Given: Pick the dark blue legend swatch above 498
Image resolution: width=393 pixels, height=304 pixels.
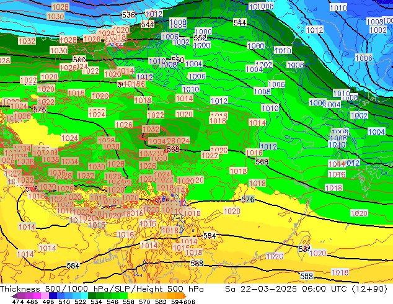Looking at the screenshot, I should [x=53, y=296].
